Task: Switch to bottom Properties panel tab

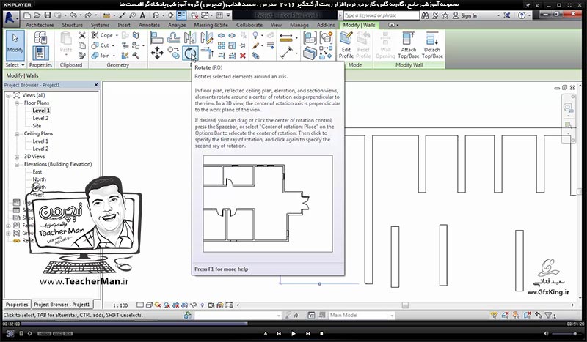Action: (x=17, y=305)
